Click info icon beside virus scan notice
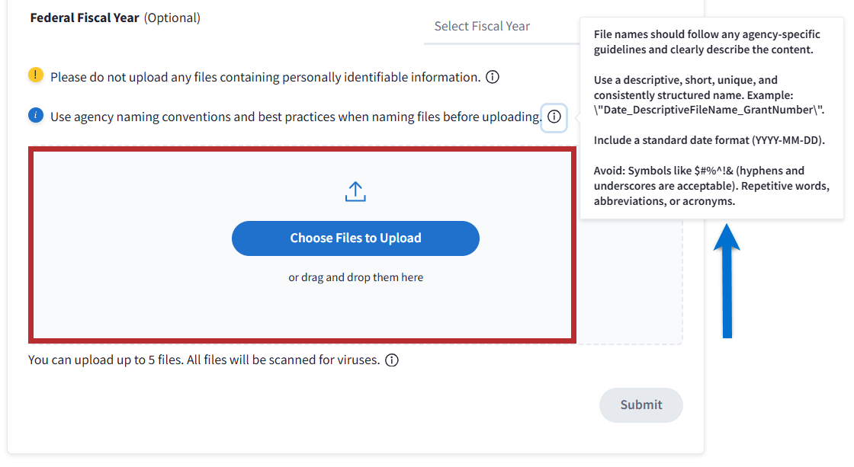 [392, 360]
